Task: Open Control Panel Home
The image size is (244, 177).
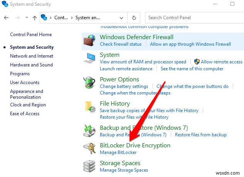Action: click(31, 35)
